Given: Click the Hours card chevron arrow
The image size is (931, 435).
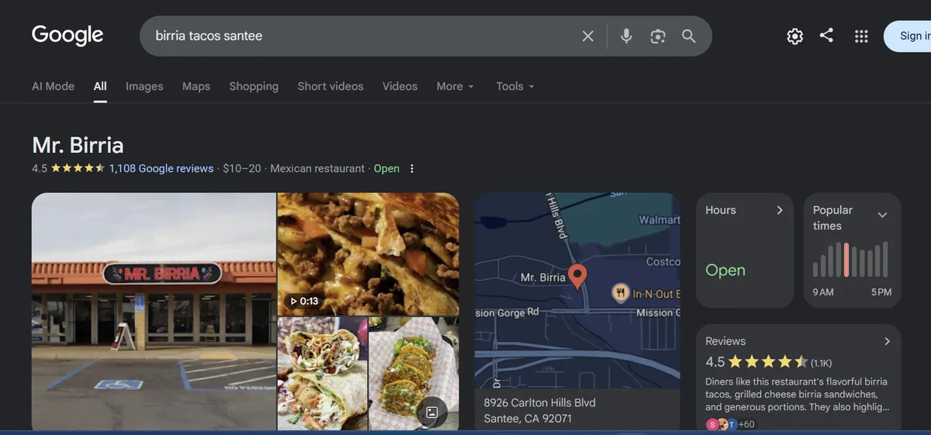Looking at the screenshot, I should click(780, 210).
